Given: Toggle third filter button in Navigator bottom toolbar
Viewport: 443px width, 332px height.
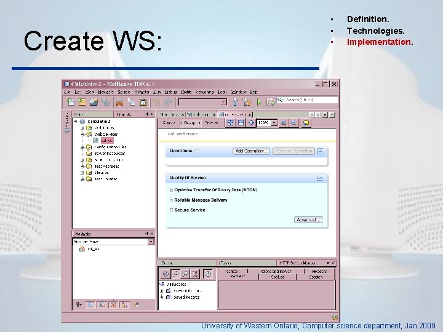Looking at the screenshot, I should click(102, 304).
